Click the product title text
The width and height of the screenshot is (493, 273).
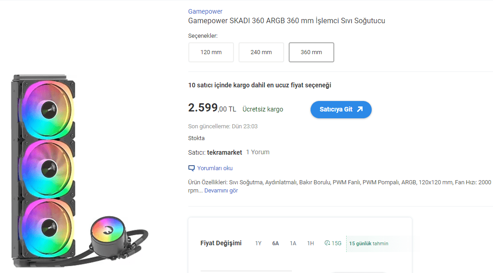[x=286, y=21]
